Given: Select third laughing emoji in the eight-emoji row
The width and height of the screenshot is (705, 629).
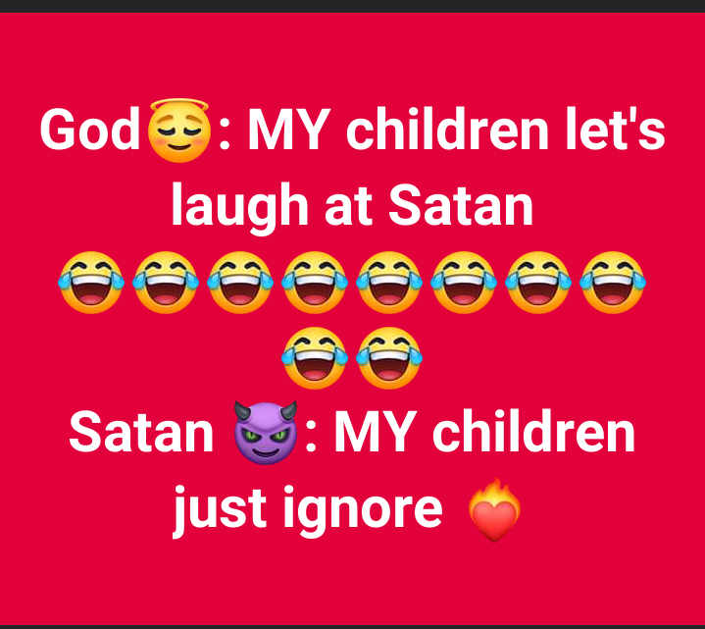Looking at the screenshot, I should (x=240, y=282).
